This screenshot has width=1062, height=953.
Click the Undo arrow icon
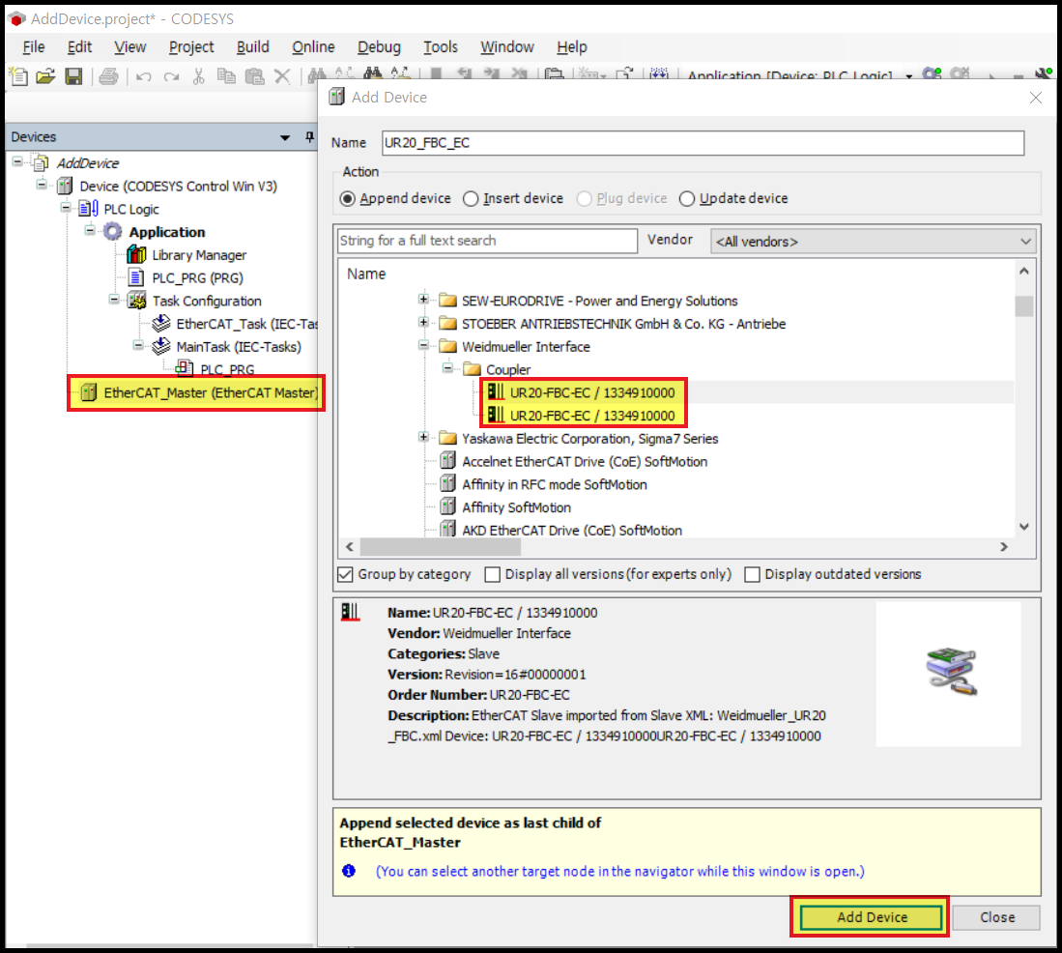pos(144,76)
